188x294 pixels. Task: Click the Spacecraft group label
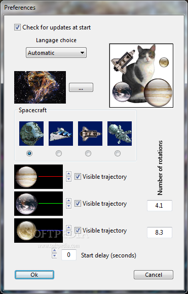tap(32, 110)
